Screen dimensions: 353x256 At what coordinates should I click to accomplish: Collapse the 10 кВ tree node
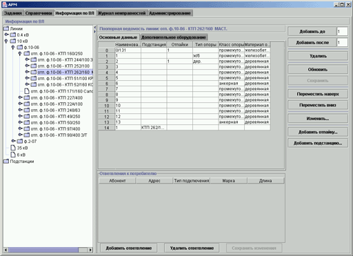pyautogui.click(x=6, y=41)
